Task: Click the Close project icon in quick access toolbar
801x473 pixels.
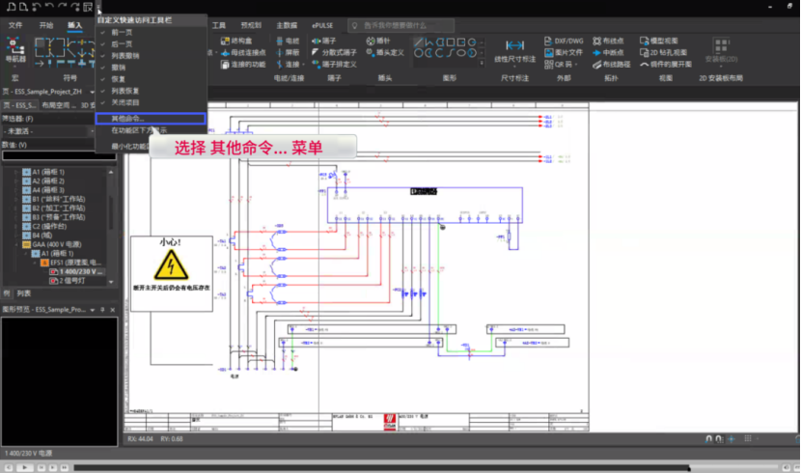Action: tap(88, 7)
